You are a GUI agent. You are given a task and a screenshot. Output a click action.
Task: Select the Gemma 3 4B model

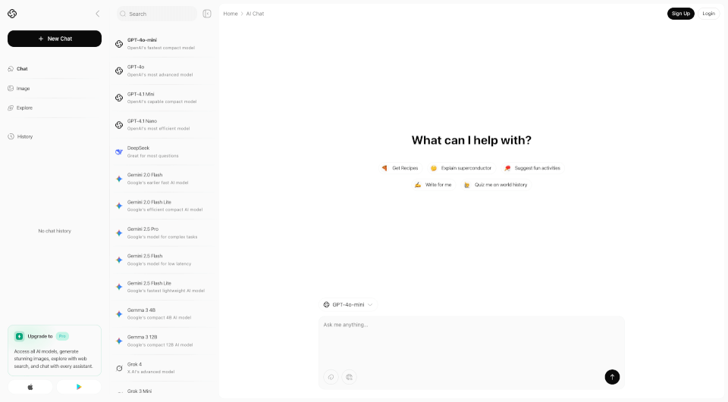coord(163,313)
